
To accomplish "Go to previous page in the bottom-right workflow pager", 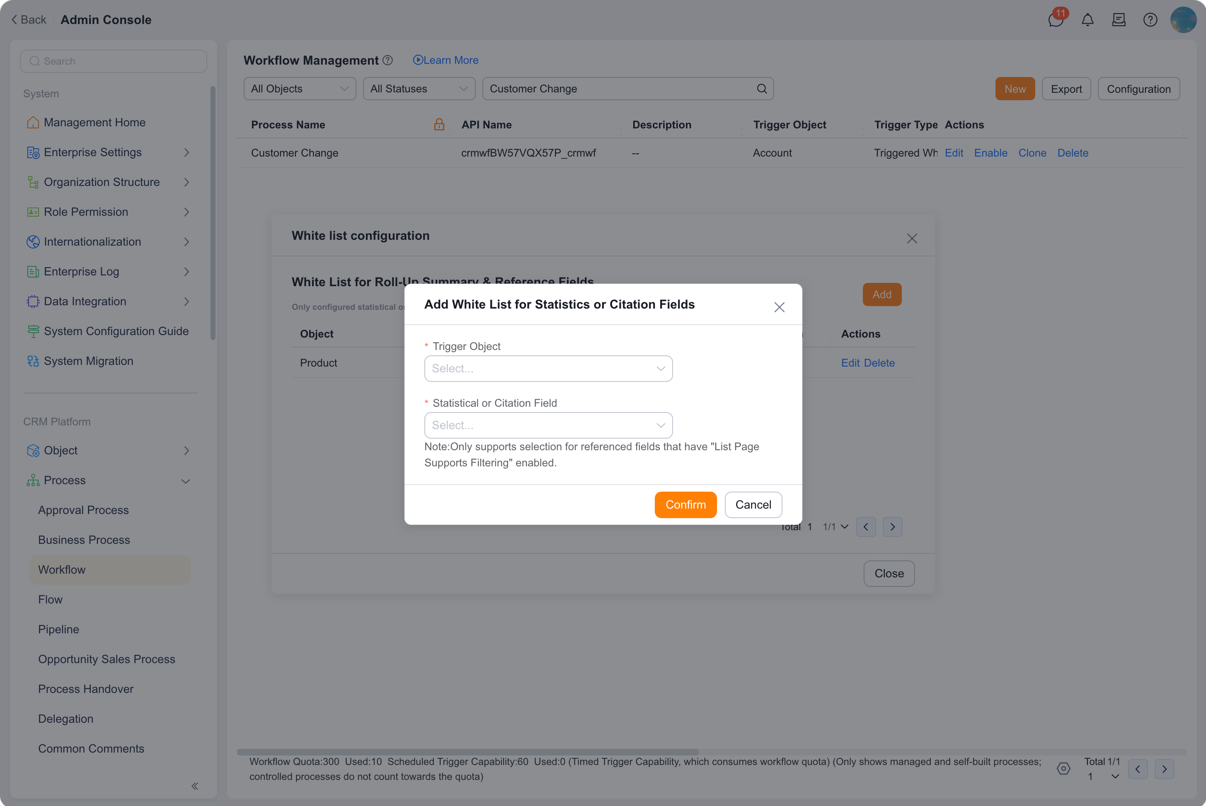I will pos(1138,769).
